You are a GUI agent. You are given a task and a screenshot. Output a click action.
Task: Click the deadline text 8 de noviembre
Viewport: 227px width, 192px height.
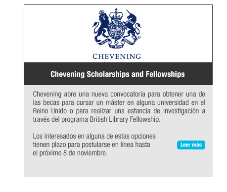pos(85,153)
